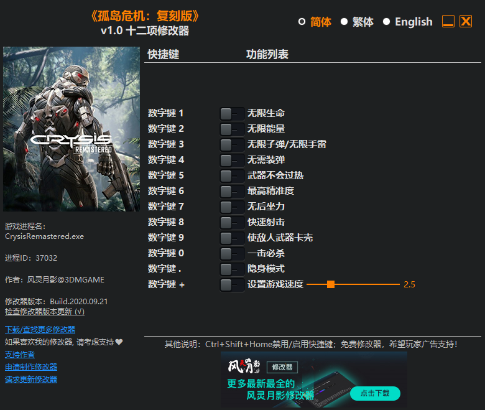Image resolution: width=485 pixels, height=410 pixels.
Task: Click hotkey label 数字键 2
Action: point(166,129)
